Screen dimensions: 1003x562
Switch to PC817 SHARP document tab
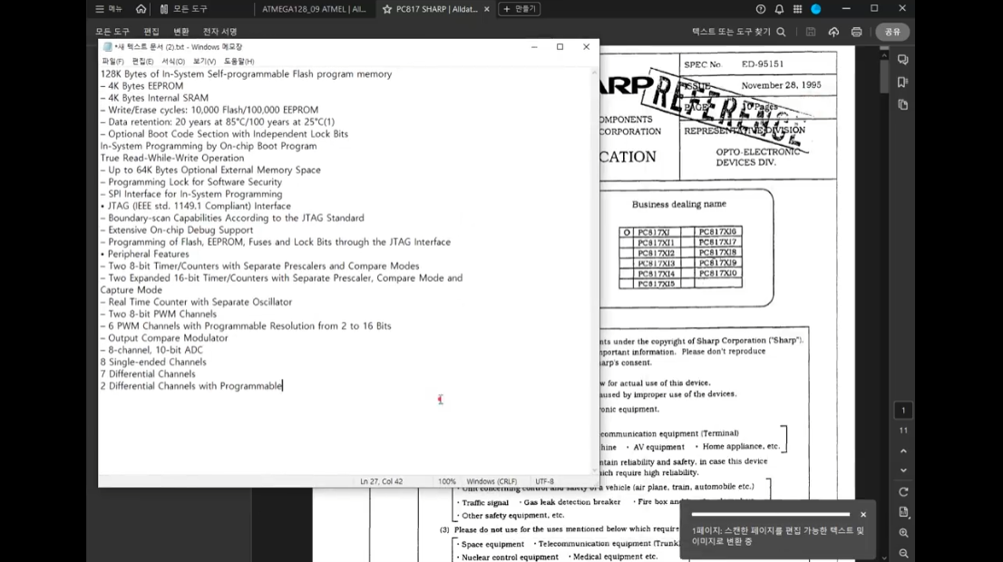[x=437, y=9]
